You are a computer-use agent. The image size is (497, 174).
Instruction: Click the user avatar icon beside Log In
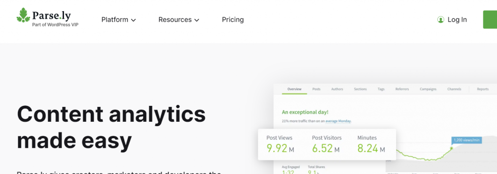[x=441, y=20]
